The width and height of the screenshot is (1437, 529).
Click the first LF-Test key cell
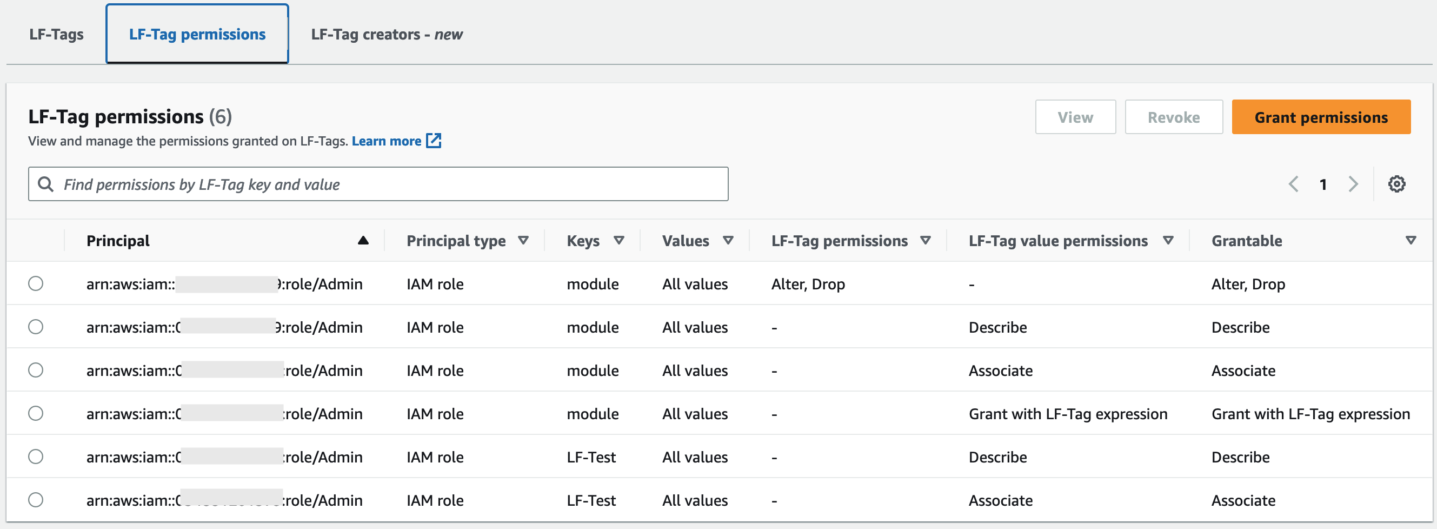click(x=591, y=457)
